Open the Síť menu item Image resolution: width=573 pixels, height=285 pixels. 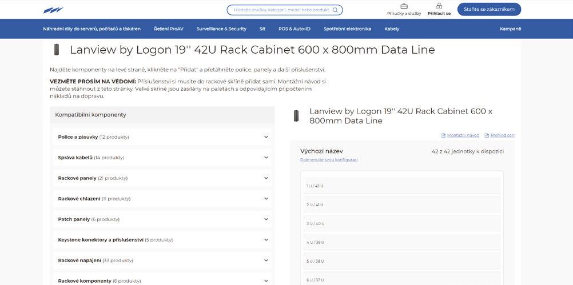pos(262,29)
